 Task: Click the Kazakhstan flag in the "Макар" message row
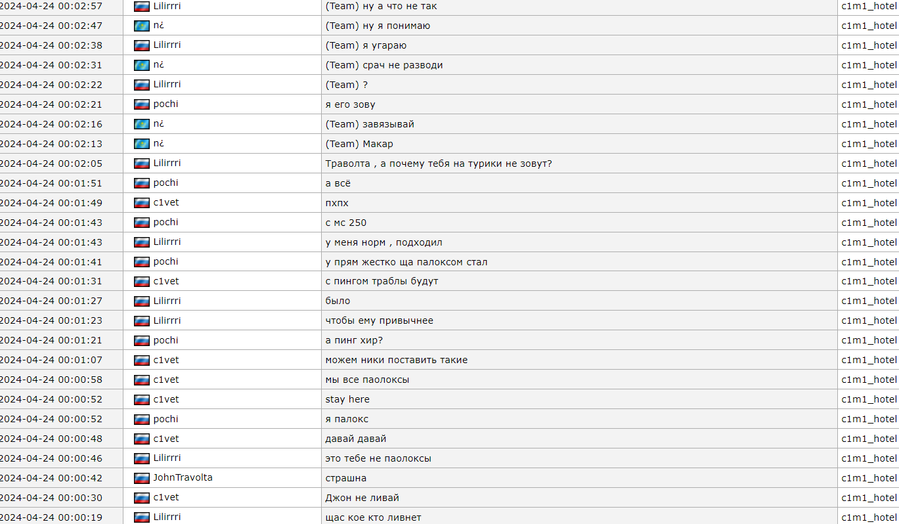(141, 144)
